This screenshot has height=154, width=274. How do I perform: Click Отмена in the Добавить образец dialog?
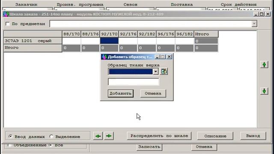(153, 93)
